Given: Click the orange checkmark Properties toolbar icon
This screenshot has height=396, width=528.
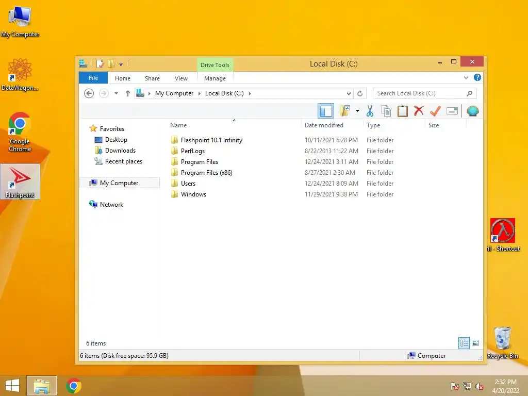Looking at the screenshot, I should 435,111.
